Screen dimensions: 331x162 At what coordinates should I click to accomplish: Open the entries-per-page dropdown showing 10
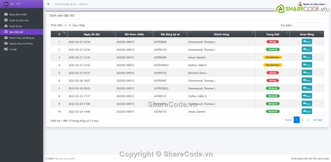pyautogui.click(x=68, y=25)
